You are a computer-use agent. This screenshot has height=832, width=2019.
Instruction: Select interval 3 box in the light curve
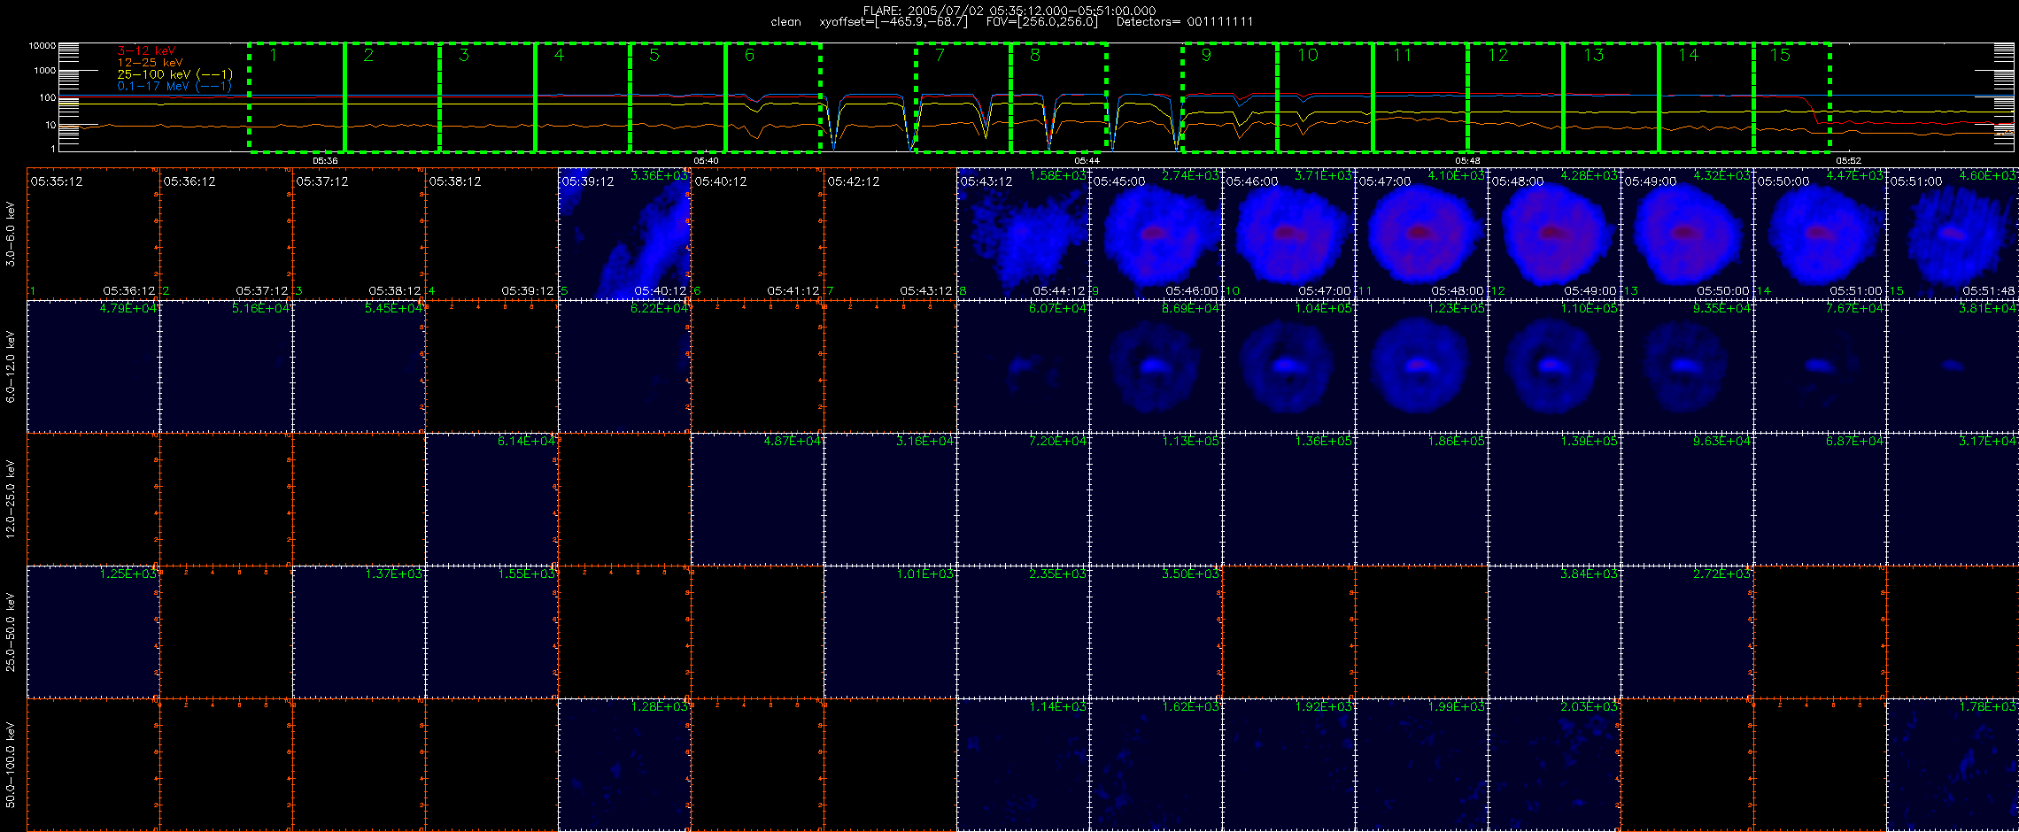488,97
